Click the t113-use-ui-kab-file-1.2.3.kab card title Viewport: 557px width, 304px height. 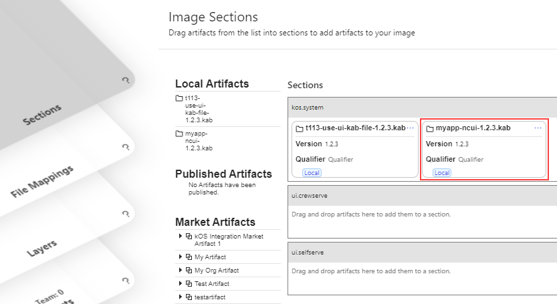pyautogui.click(x=355, y=128)
